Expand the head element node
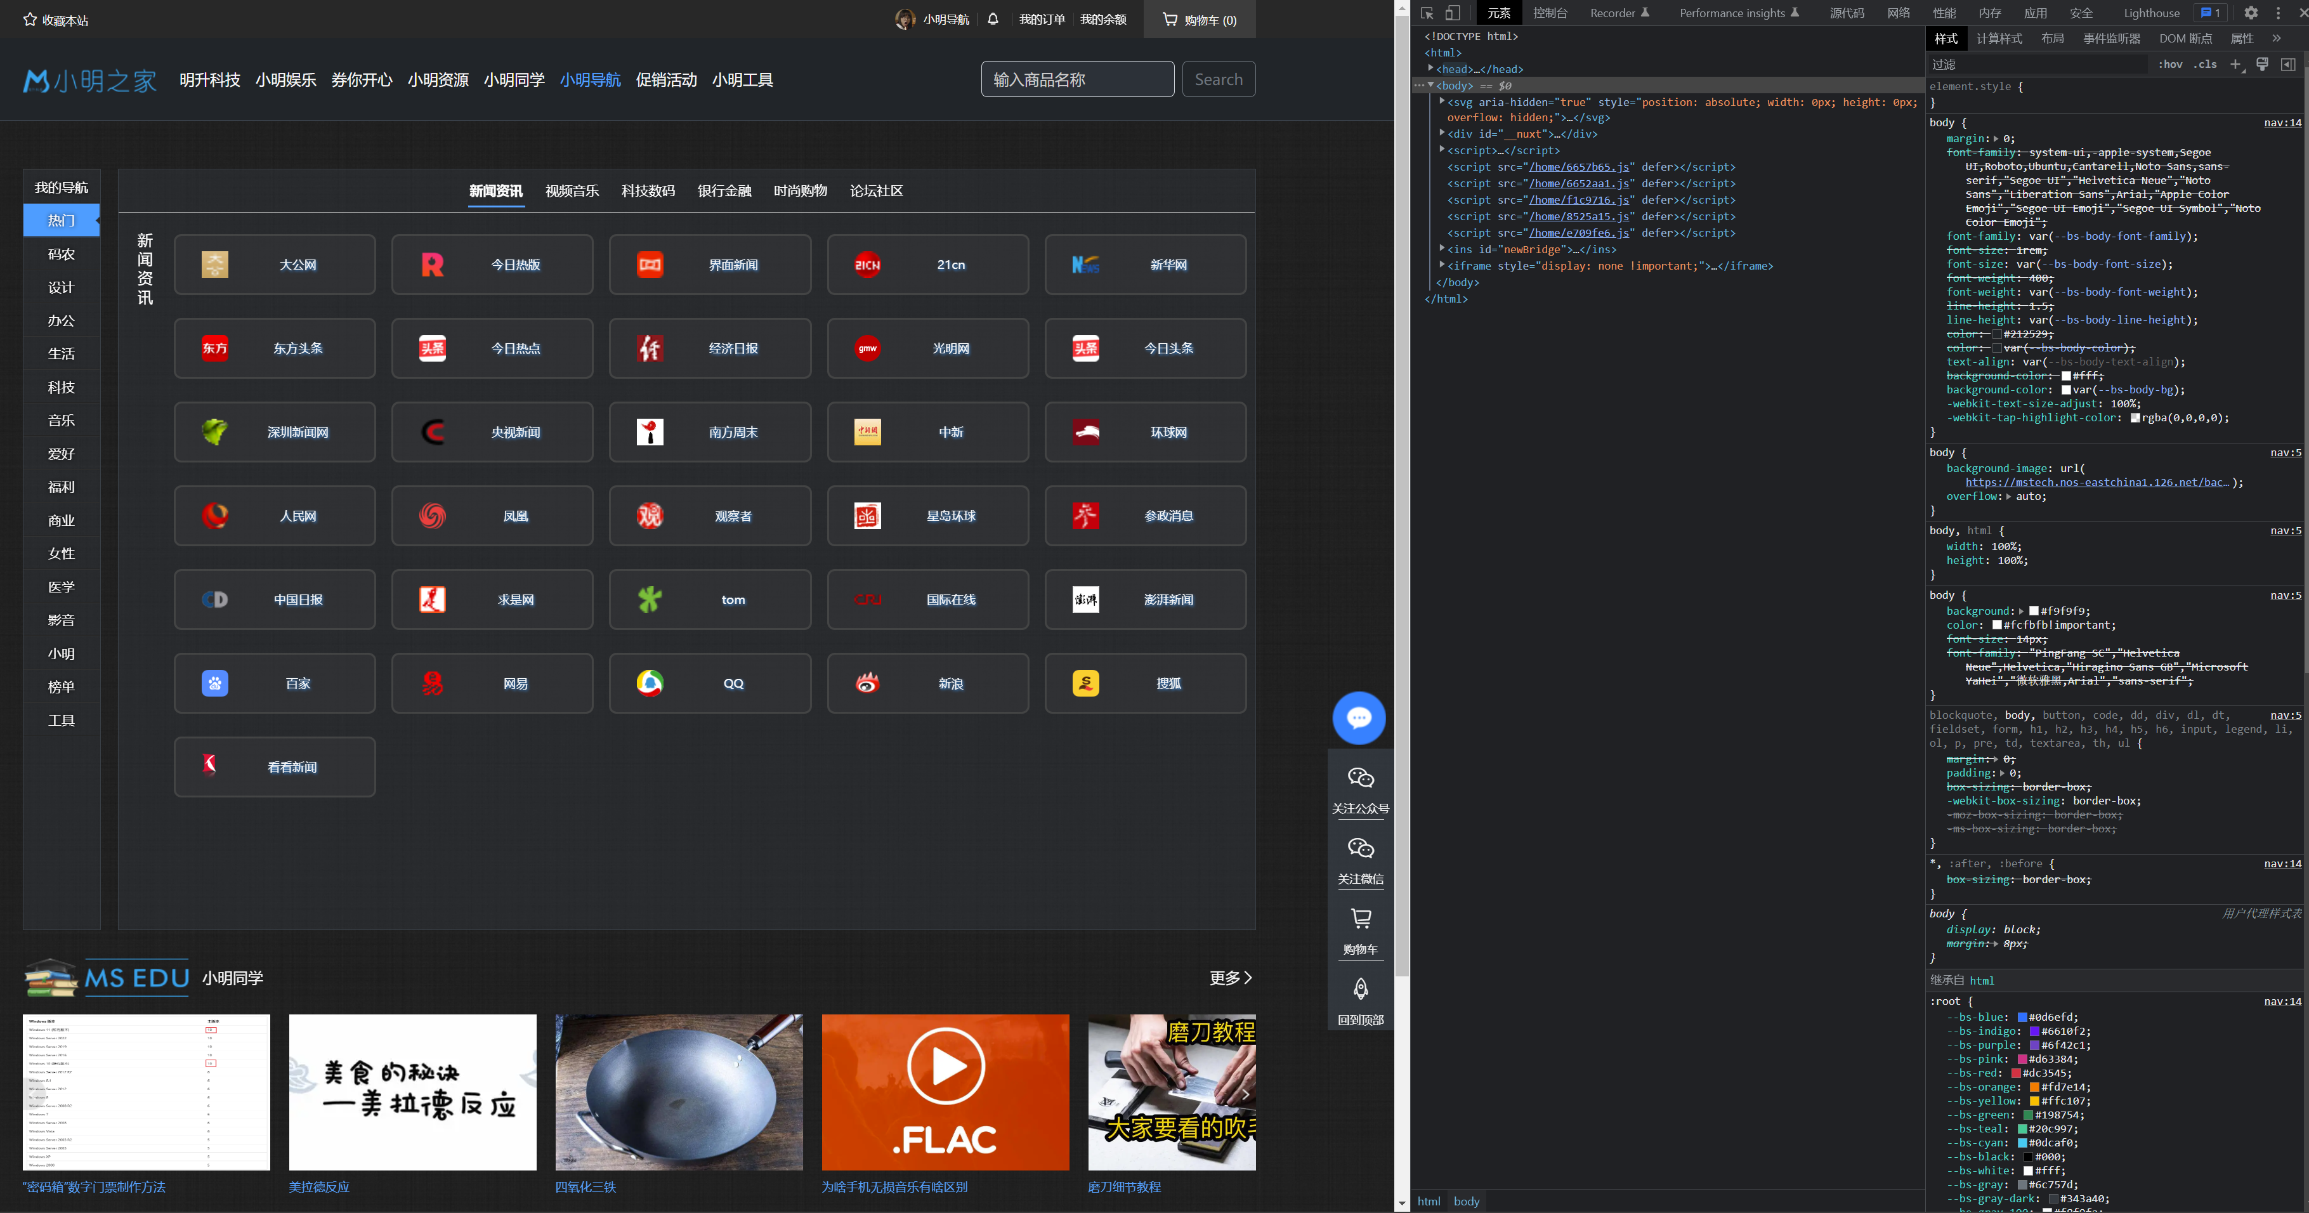 pyautogui.click(x=1430, y=68)
